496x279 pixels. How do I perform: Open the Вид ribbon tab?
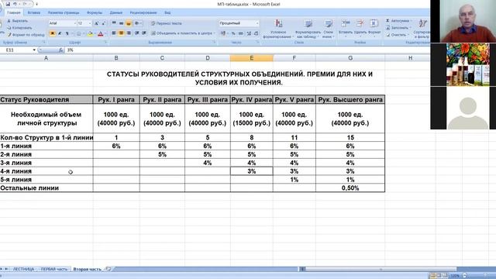pyautogui.click(x=167, y=12)
